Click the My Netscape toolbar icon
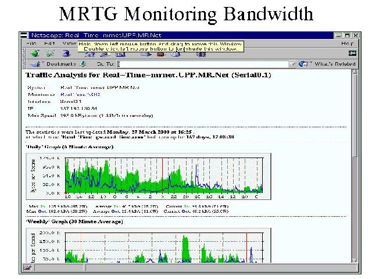Screen dimensions: 372x279 tap(120, 55)
